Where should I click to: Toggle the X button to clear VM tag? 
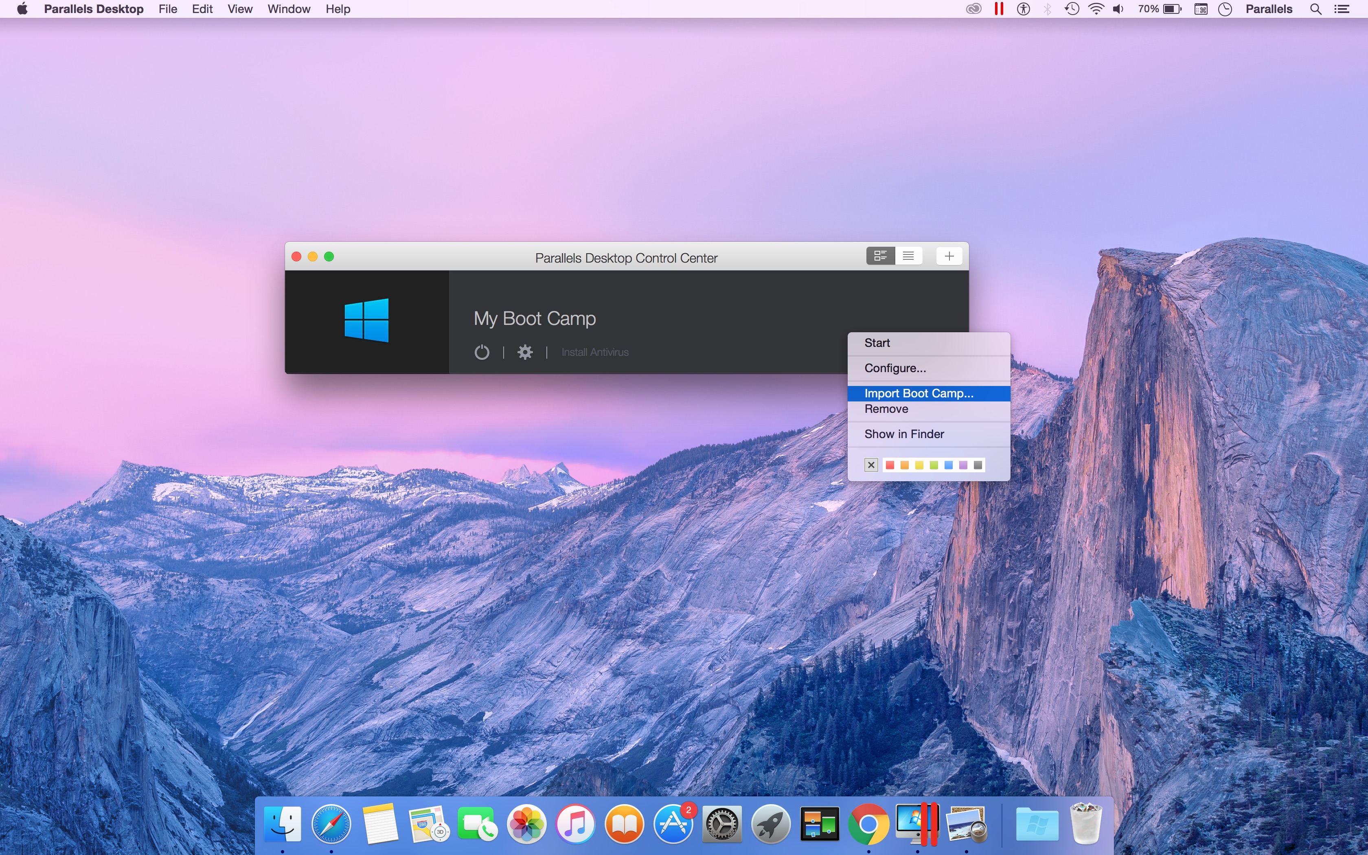click(x=870, y=465)
